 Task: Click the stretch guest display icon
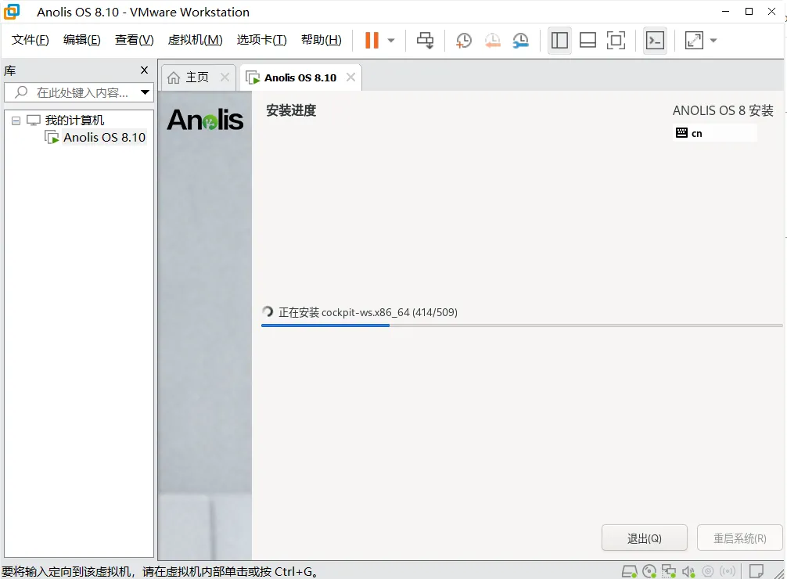694,40
